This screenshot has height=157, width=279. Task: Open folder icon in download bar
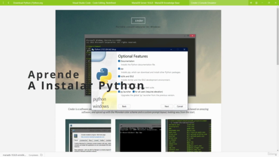pyautogui.click(x=41, y=155)
